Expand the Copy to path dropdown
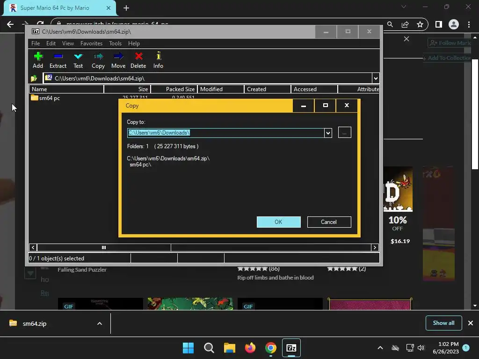The width and height of the screenshot is (479, 359). point(328,133)
